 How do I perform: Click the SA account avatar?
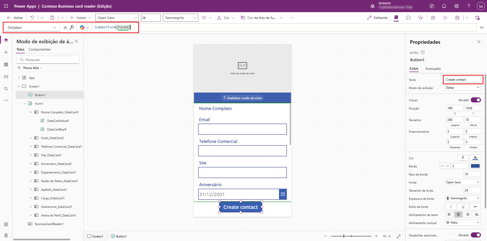click(x=481, y=6)
